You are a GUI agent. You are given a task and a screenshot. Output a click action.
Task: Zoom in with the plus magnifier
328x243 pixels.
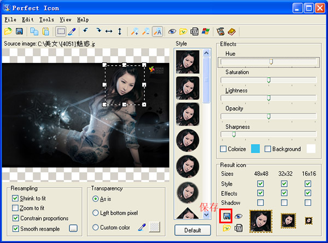click(134, 31)
